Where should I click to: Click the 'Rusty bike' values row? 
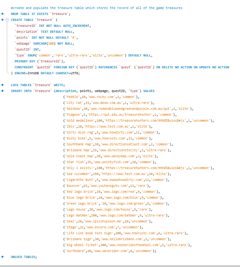pyautogui.click(x=108, y=138)
